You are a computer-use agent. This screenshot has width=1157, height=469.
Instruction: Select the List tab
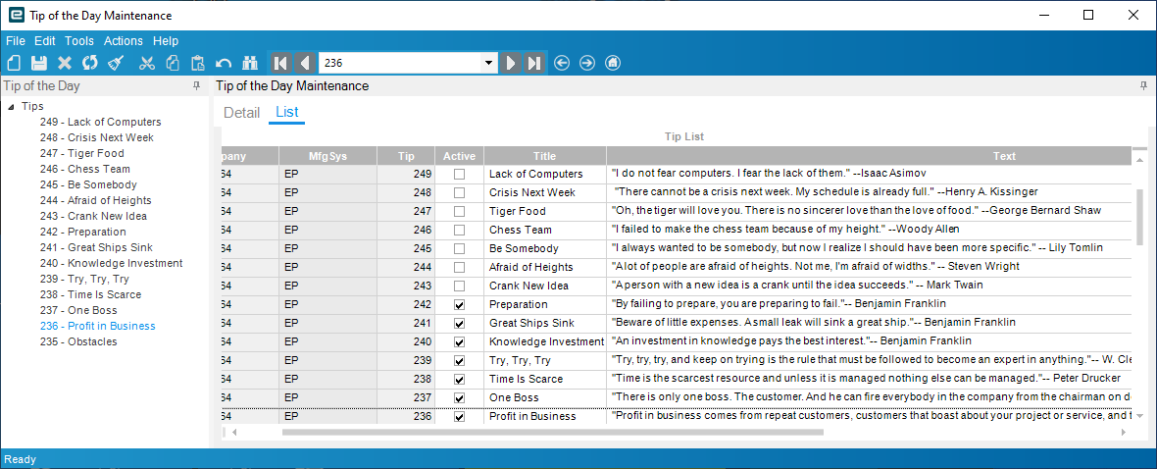pyautogui.click(x=286, y=113)
